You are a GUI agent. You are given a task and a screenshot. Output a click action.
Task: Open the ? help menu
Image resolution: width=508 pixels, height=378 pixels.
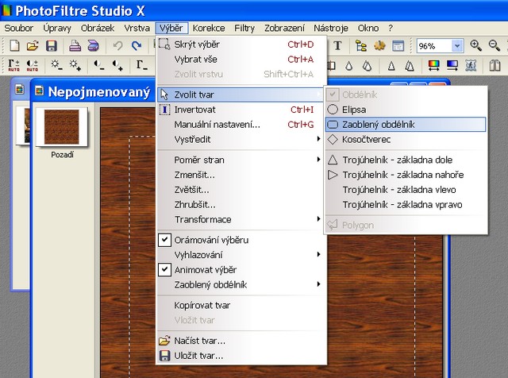coord(391,29)
